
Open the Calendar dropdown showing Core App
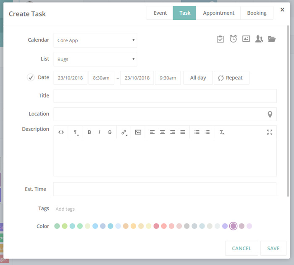pyautogui.click(x=95, y=40)
